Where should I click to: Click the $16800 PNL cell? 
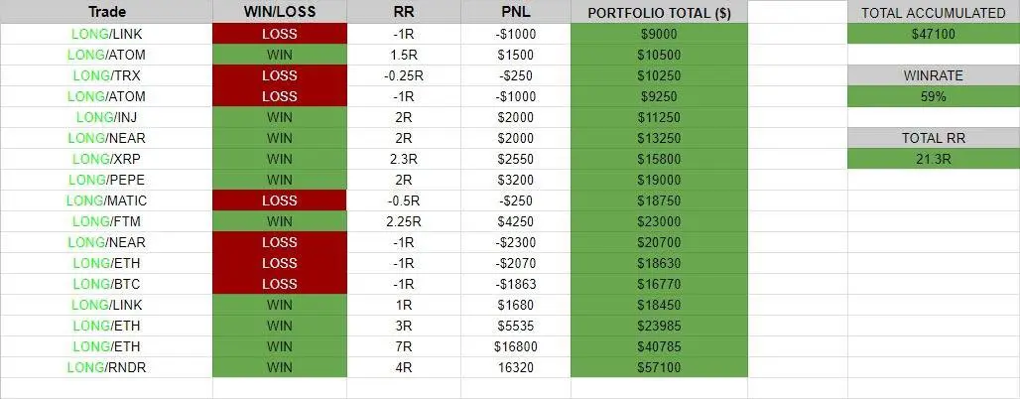[516, 346]
